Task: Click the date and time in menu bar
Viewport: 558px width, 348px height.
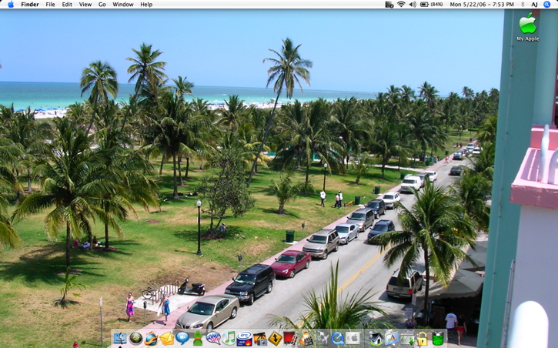Action: tap(482, 5)
